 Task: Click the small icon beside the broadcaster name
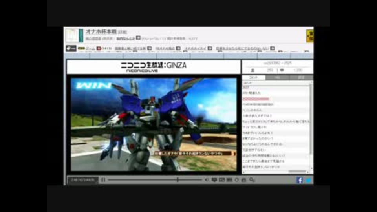click(138, 38)
